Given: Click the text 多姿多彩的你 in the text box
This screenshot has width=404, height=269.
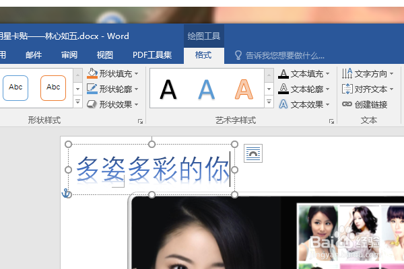Looking at the screenshot, I should (153, 169).
